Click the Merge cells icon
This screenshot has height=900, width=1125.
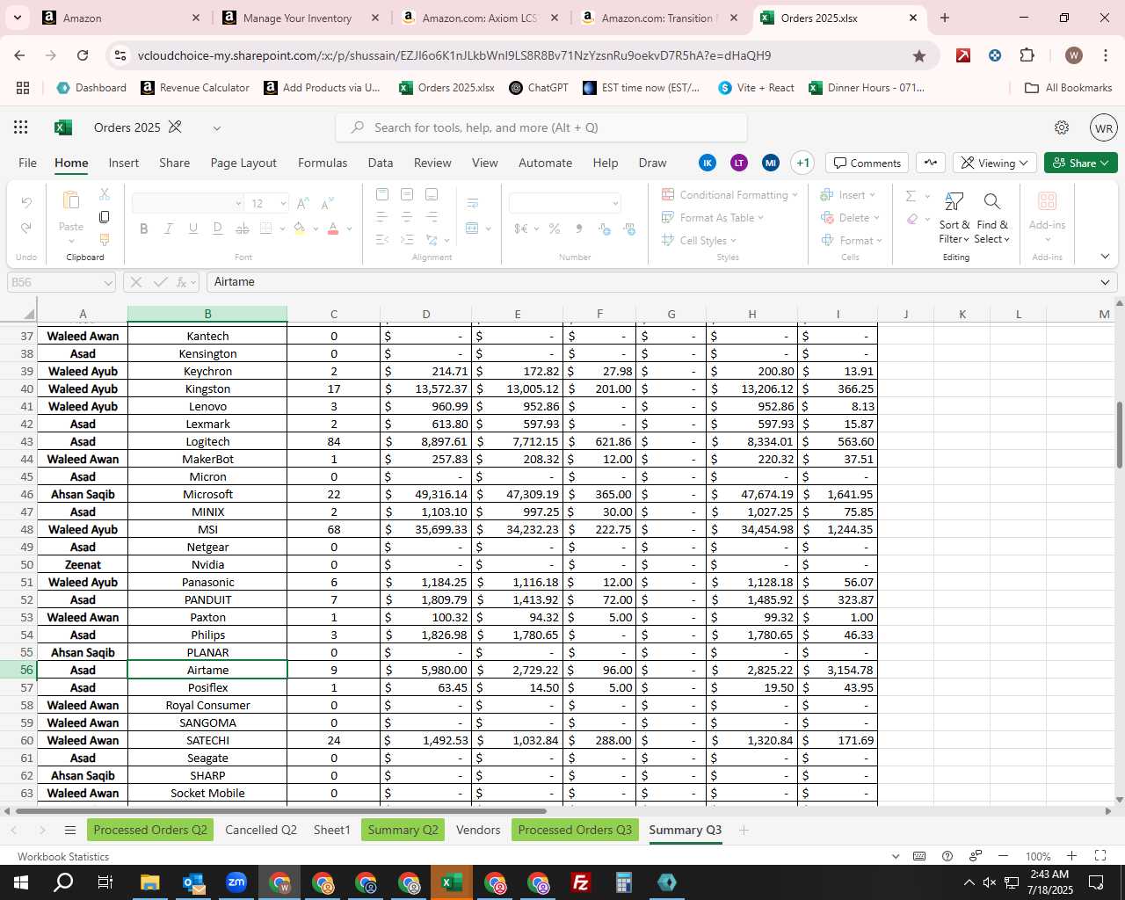pyautogui.click(x=473, y=229)
